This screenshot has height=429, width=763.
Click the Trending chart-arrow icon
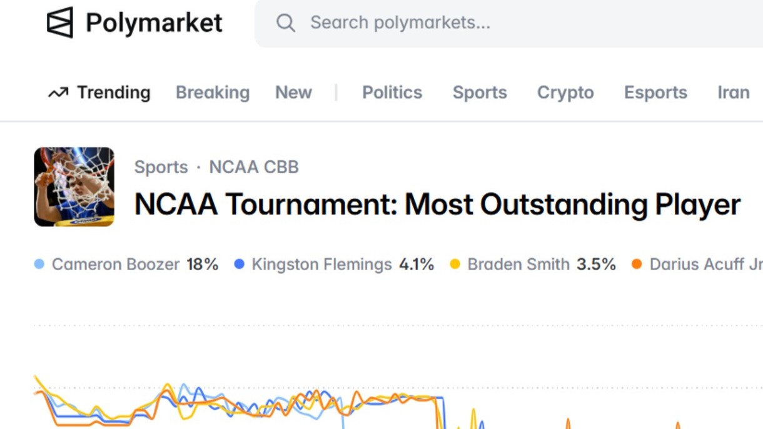click(58, 92)
